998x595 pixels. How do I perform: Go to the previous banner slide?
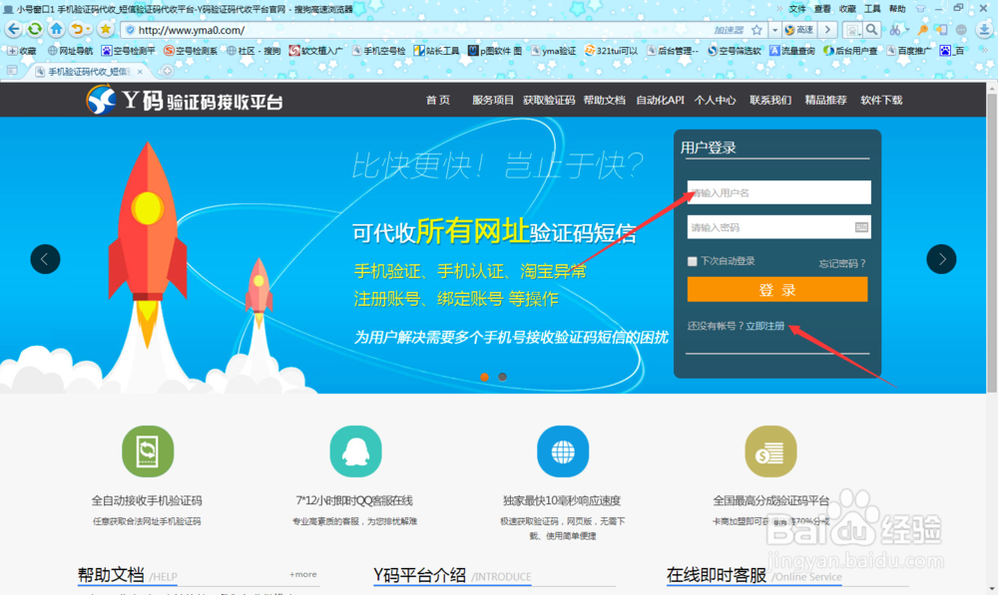click(45, 259)
